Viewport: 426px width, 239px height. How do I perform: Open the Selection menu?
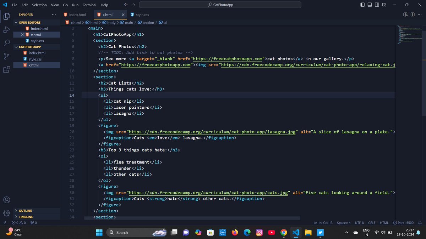(39, 5)
